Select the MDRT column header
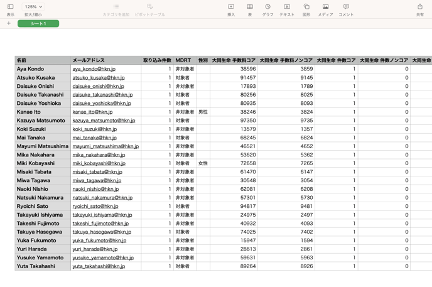This screenshot has height=287, width=432. pos(185,60)
